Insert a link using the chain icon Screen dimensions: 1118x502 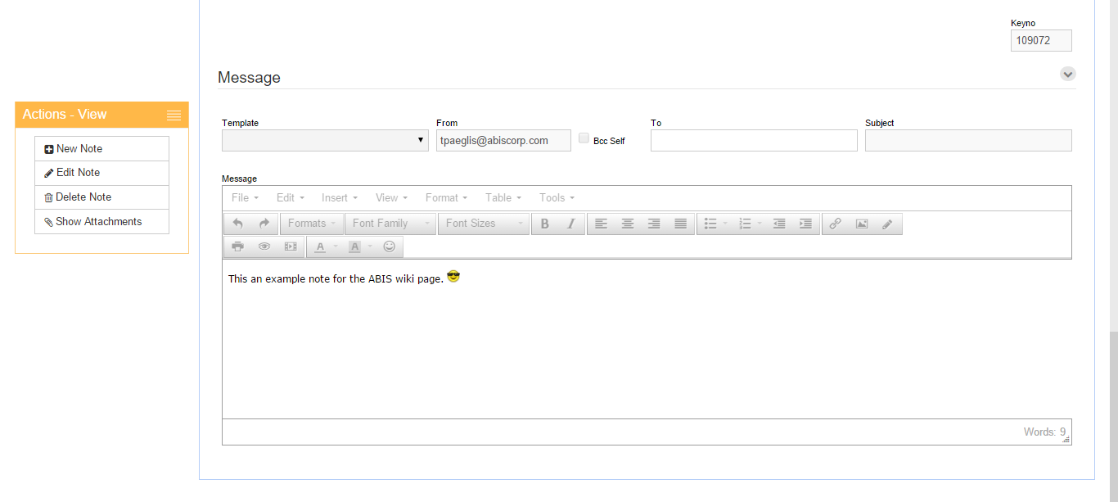coord(835,224)
